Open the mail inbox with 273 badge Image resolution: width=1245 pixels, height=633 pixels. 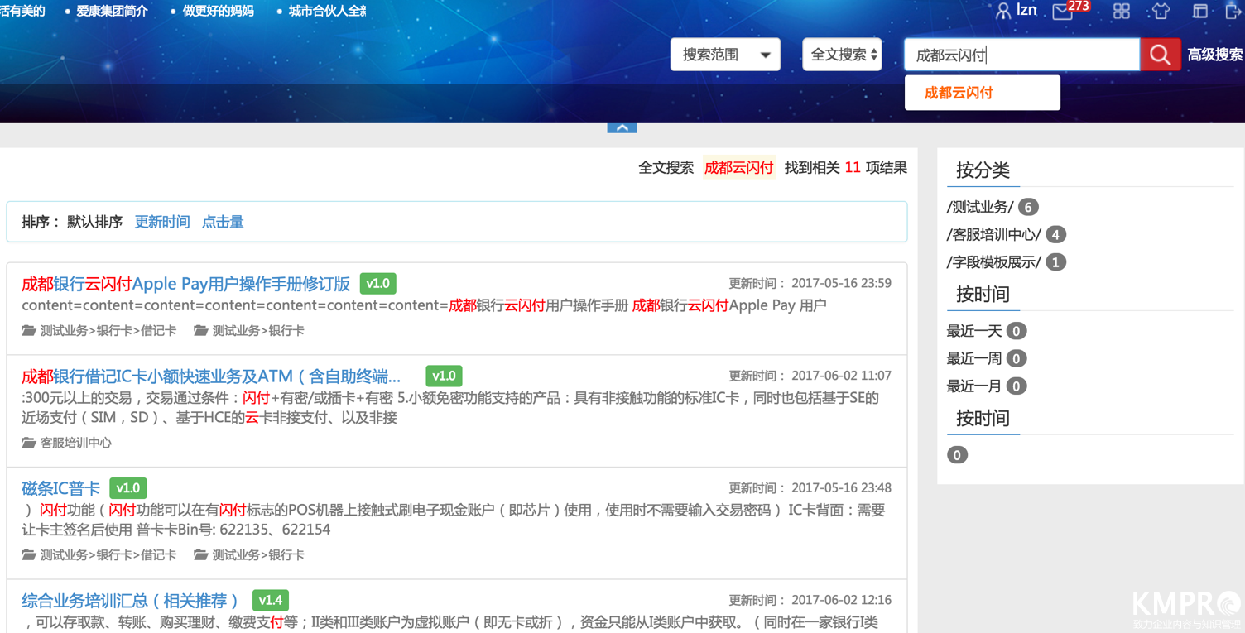(x=1063, y=12)
